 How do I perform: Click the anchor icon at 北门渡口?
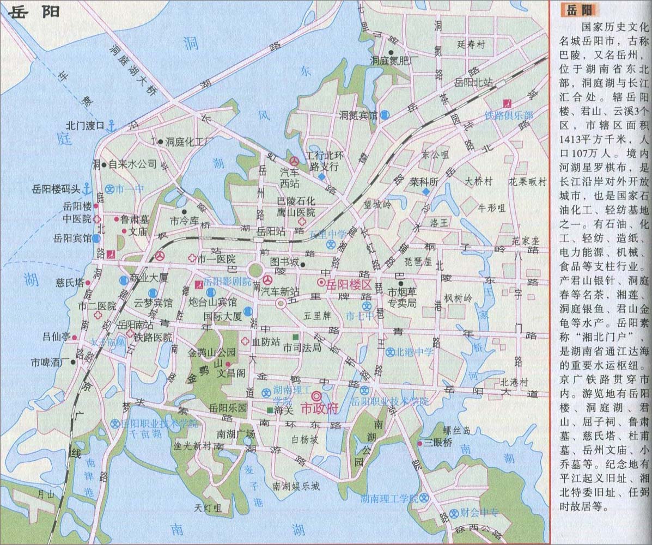[x=111, y=126]
